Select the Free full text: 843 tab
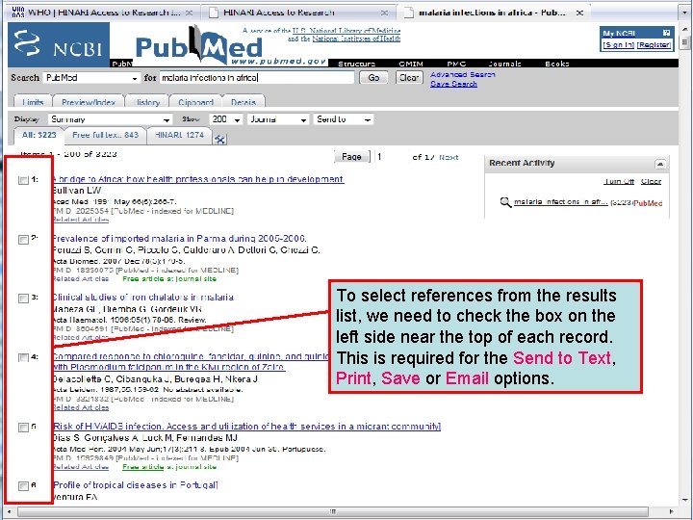 pyautogui.click(x=105, y=136)
